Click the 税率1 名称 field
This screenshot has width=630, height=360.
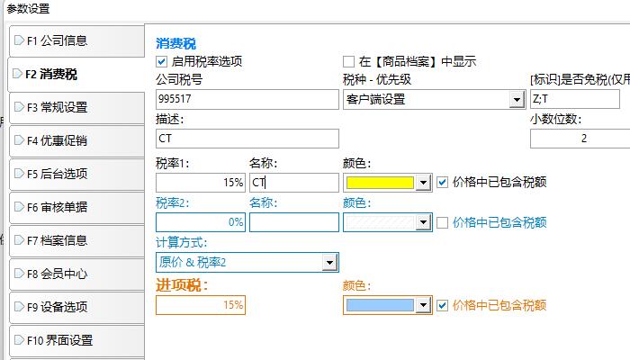coord(294,183)
